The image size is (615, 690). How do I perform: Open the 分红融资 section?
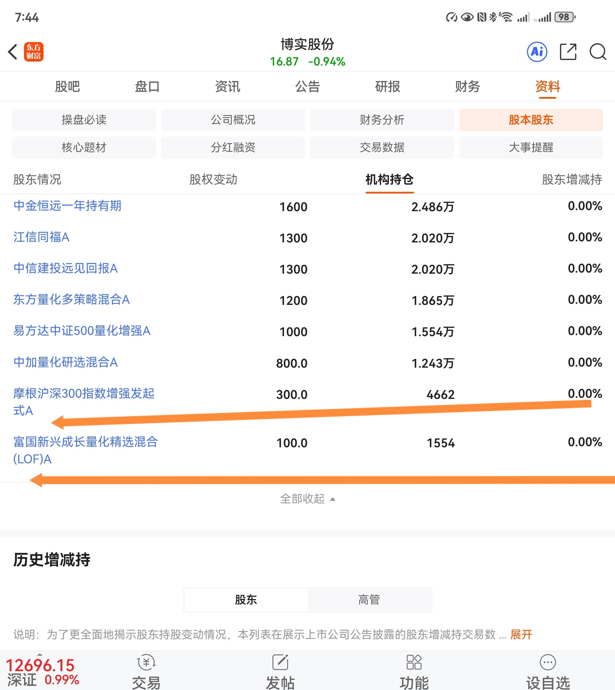tap(233, 148)
